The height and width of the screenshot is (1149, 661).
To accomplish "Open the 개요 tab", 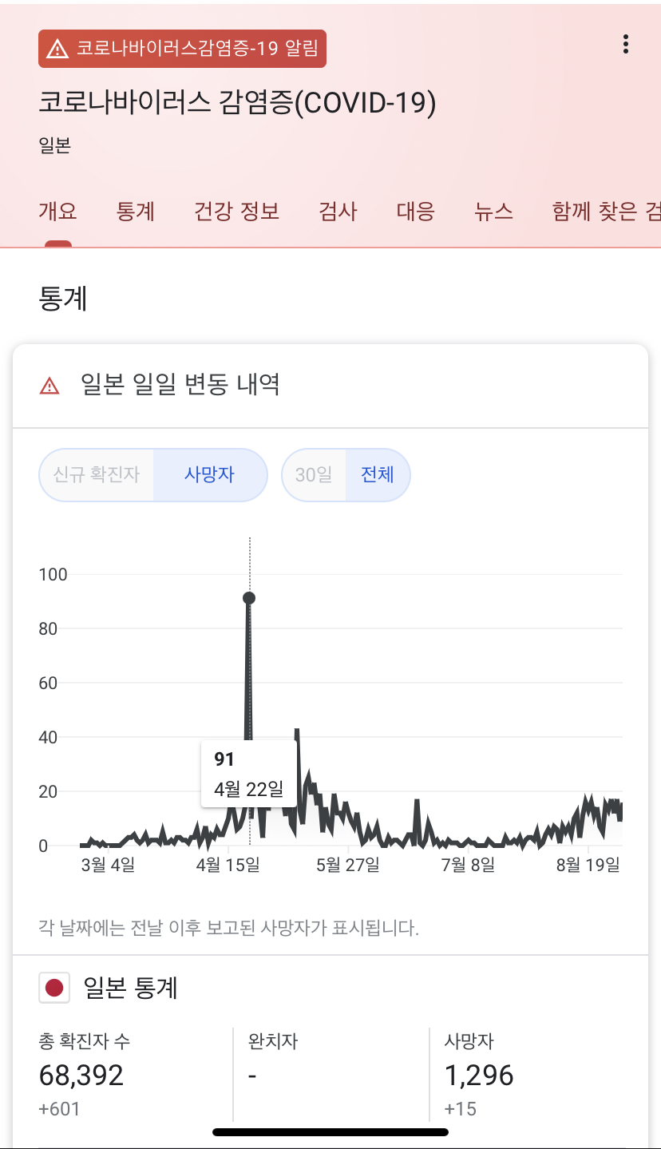I will 57,212.
